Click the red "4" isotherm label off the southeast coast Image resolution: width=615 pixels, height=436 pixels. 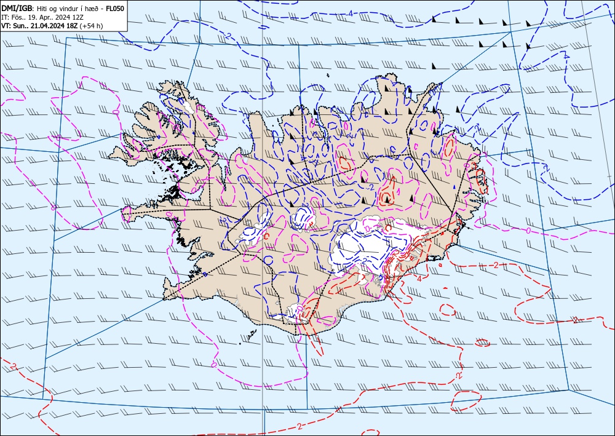pyautogui.click(x=419, y=279)
